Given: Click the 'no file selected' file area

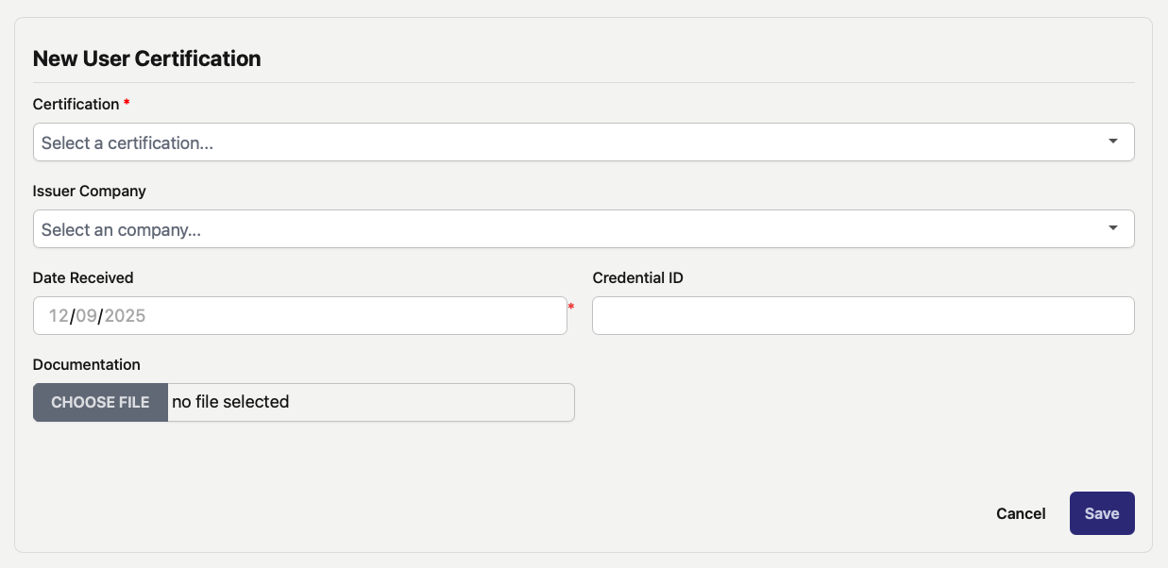Looking at the screenshot, I should tap(371, 402).
